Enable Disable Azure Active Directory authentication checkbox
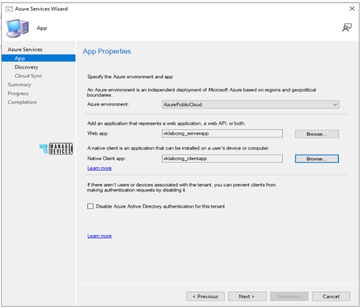Viewport: 361px width, 308px height. (91, 206)
